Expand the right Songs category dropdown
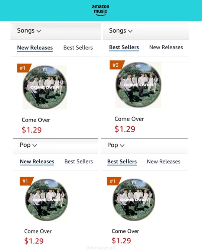The height and width of the screenshot is (252, 202). point(121,30)
